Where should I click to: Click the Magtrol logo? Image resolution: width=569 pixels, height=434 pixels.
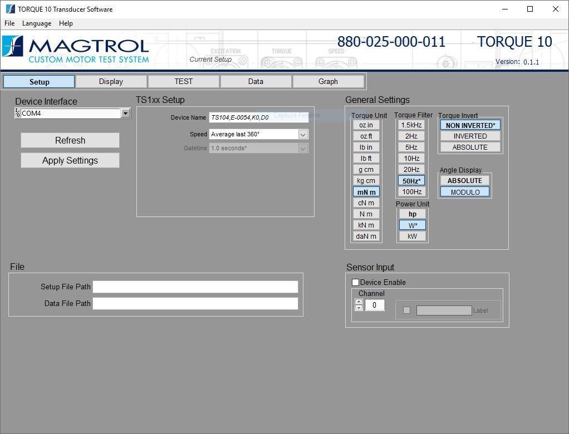(76, 50)
